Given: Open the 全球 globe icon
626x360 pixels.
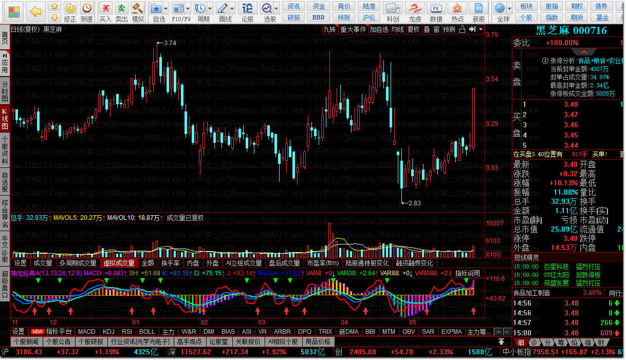Looking at the screenshot, I should 500,9.
